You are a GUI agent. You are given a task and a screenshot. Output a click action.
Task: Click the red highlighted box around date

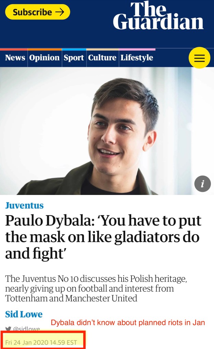coord(43,340)
